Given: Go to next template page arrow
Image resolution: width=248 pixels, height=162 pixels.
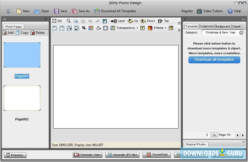Looking at the screenshot, I should coord(243,135).
